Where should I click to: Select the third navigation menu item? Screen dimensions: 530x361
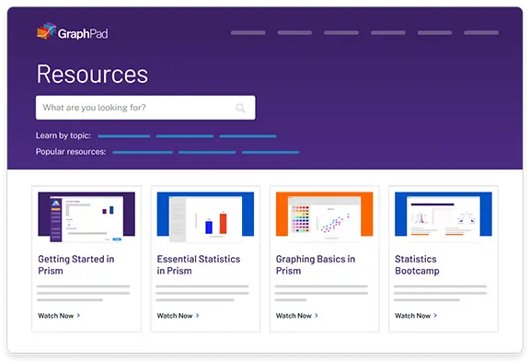point(341,33)
